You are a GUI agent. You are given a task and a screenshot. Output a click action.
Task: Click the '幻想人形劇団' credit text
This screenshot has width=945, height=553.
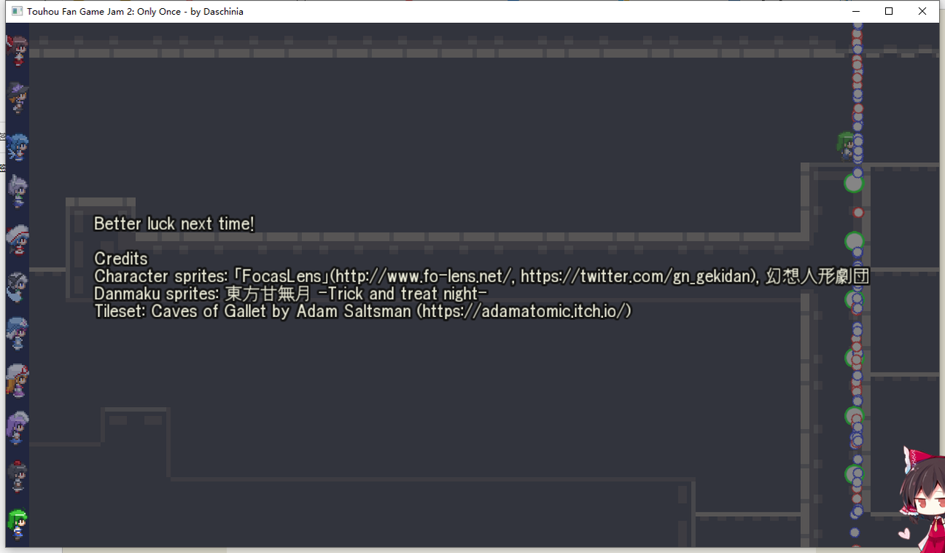pyautogui.click(x=817, y=276)
